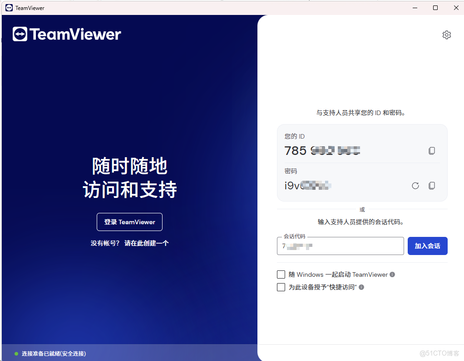Open the 请在此创建一个 link

point(147,243)
